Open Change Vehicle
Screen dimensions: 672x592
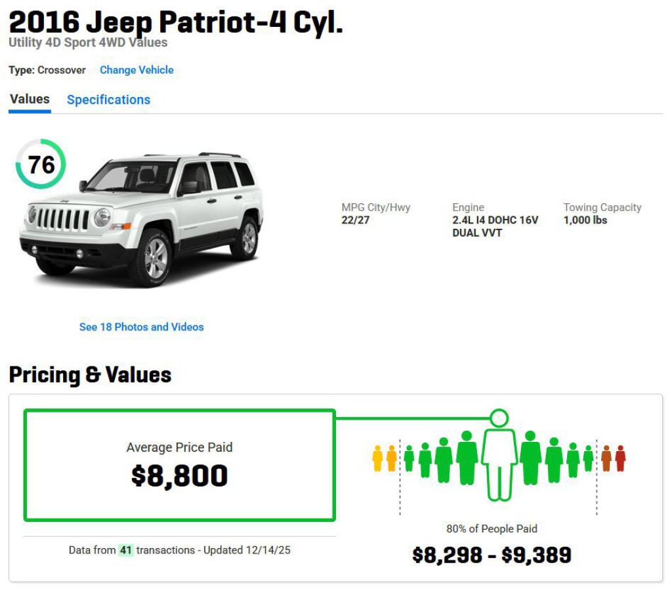(x=136, y=69)
